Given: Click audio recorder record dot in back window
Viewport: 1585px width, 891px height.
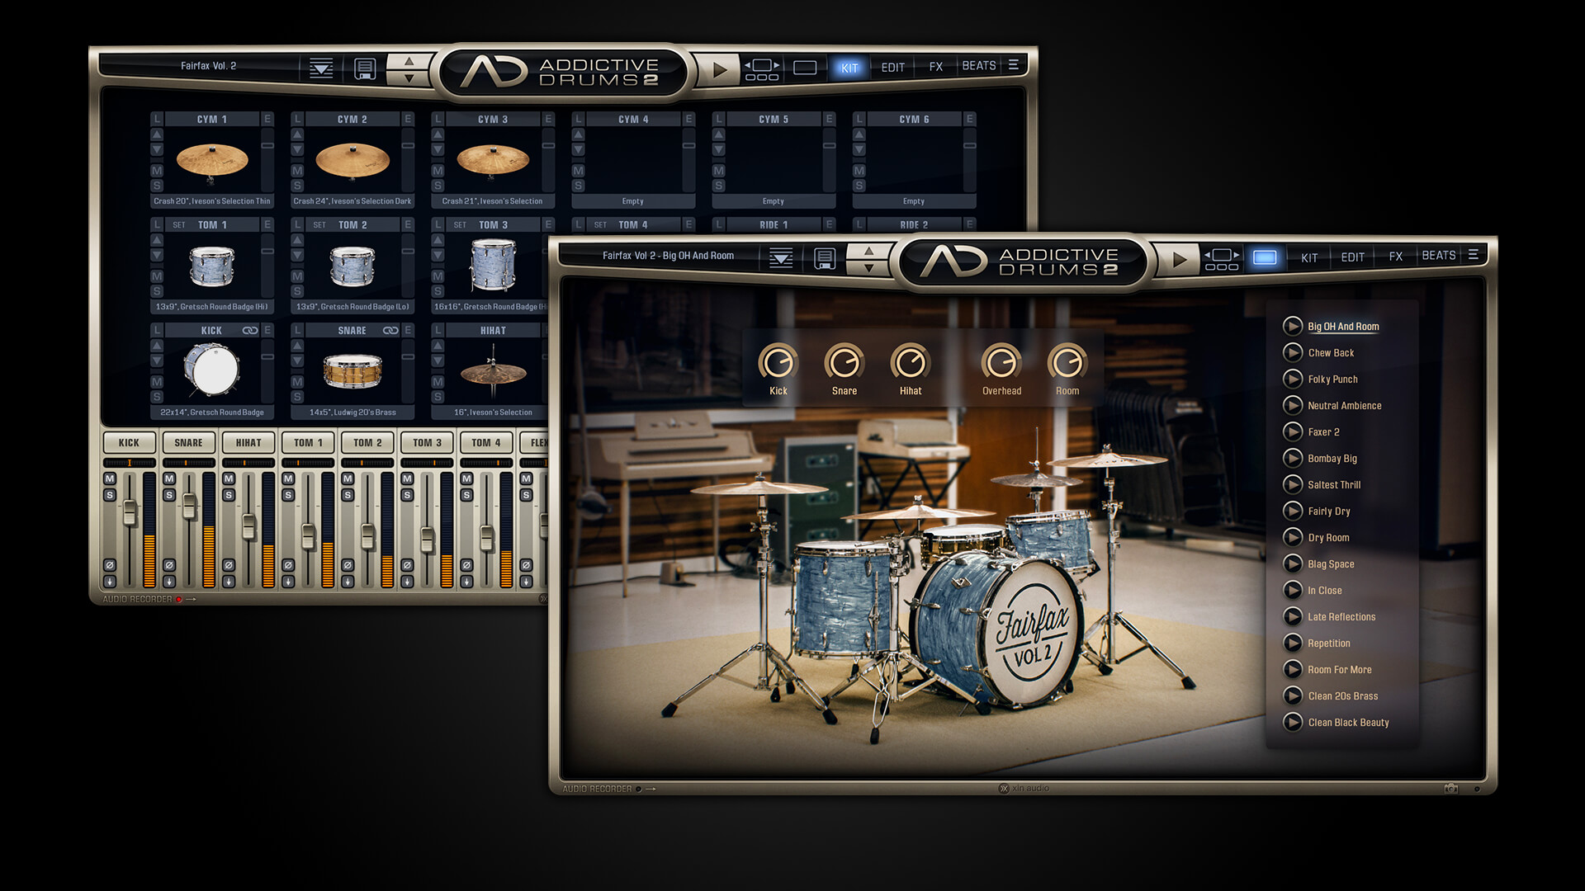Looking at the screenshot, I should point(179,599).
